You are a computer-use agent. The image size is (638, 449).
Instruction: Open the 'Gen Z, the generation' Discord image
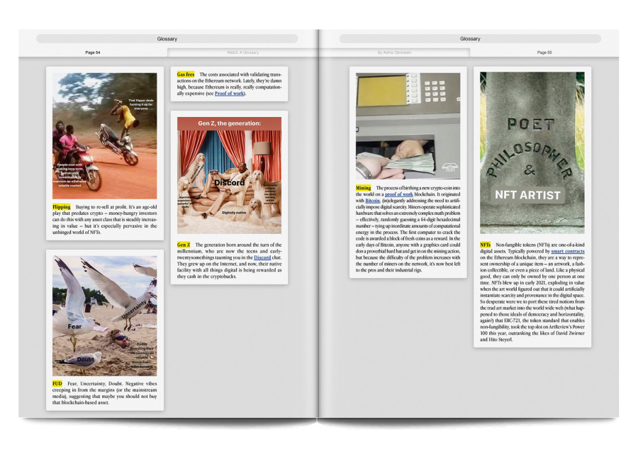pos(229,175)
